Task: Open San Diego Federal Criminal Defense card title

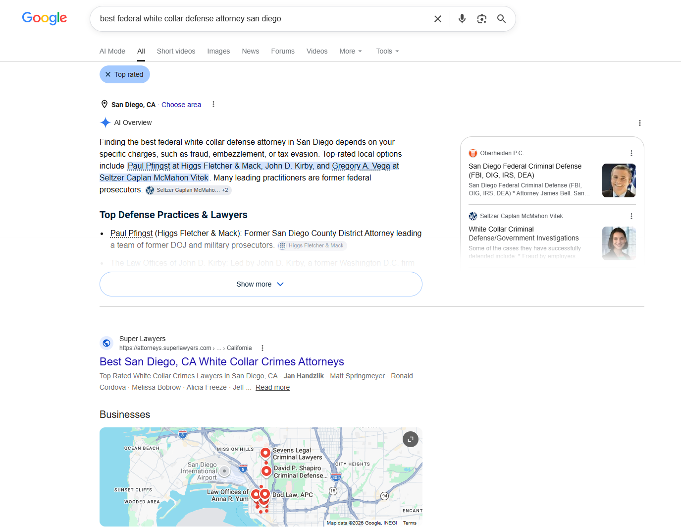Action: click(525, 171)
